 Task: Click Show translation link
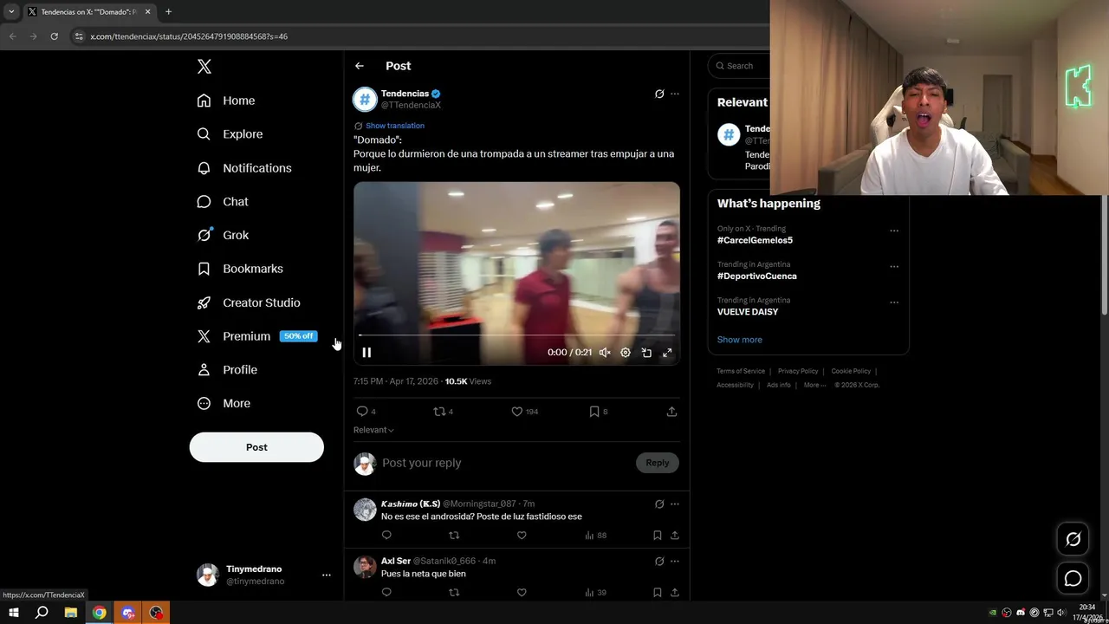tap(395, 126)
